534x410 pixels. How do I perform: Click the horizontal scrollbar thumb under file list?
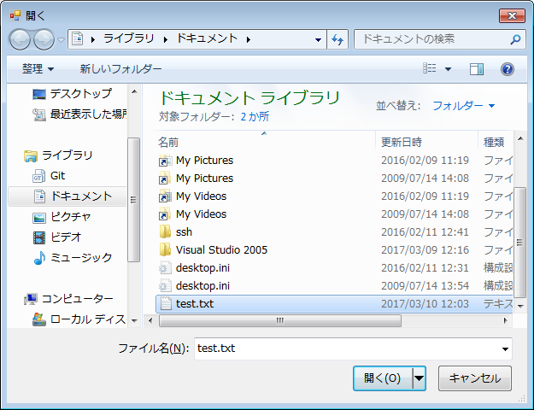[x=280, y=321]
